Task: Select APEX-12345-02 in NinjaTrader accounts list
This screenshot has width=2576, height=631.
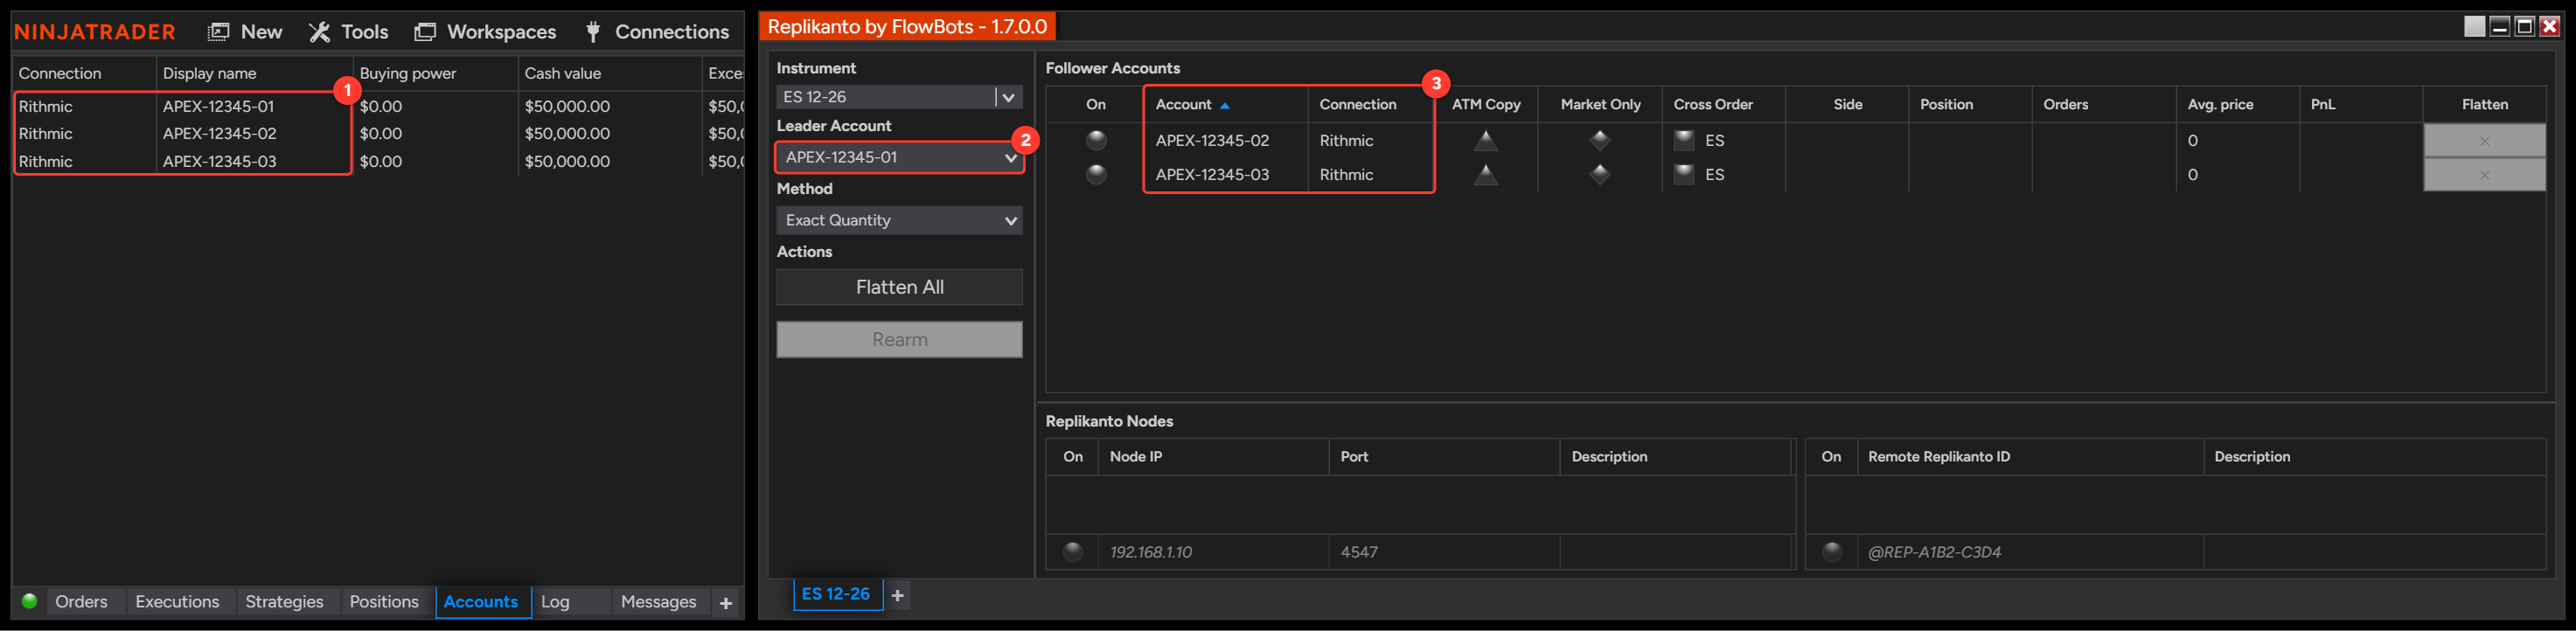Action: (219, 133)
